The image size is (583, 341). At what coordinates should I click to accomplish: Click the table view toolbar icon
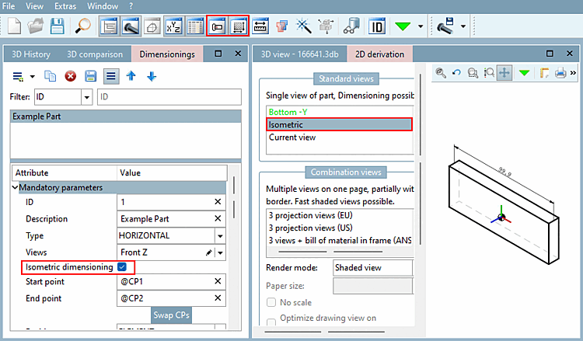pyautogui.click(x=195, y=26)
